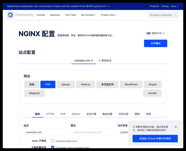Open the Docs dropdown in top bar
Viewport: 186px width, 151px height.
[x=175, y=6]
